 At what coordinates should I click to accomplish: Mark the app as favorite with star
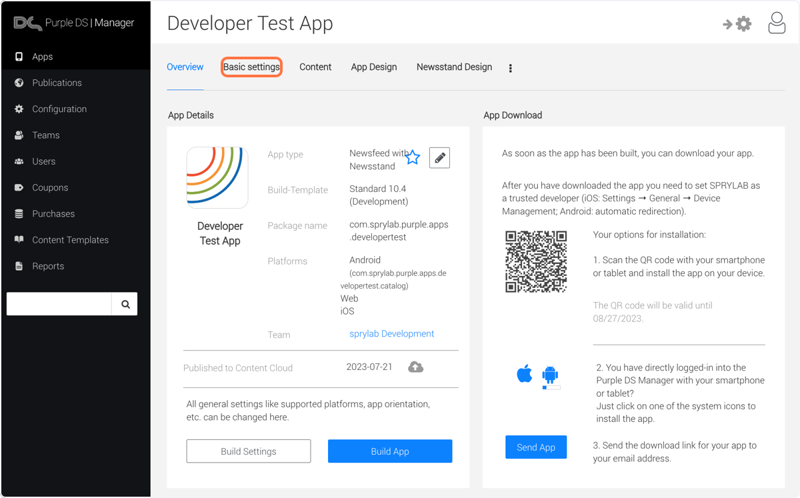click(x=413, y=157)
